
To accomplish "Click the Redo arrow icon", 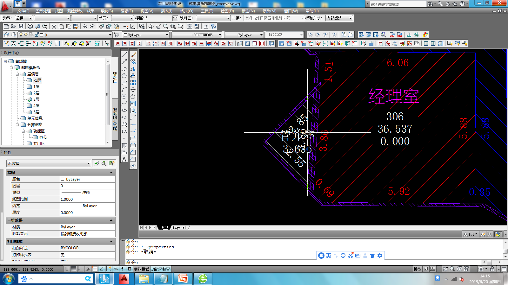I will (92, 26).
